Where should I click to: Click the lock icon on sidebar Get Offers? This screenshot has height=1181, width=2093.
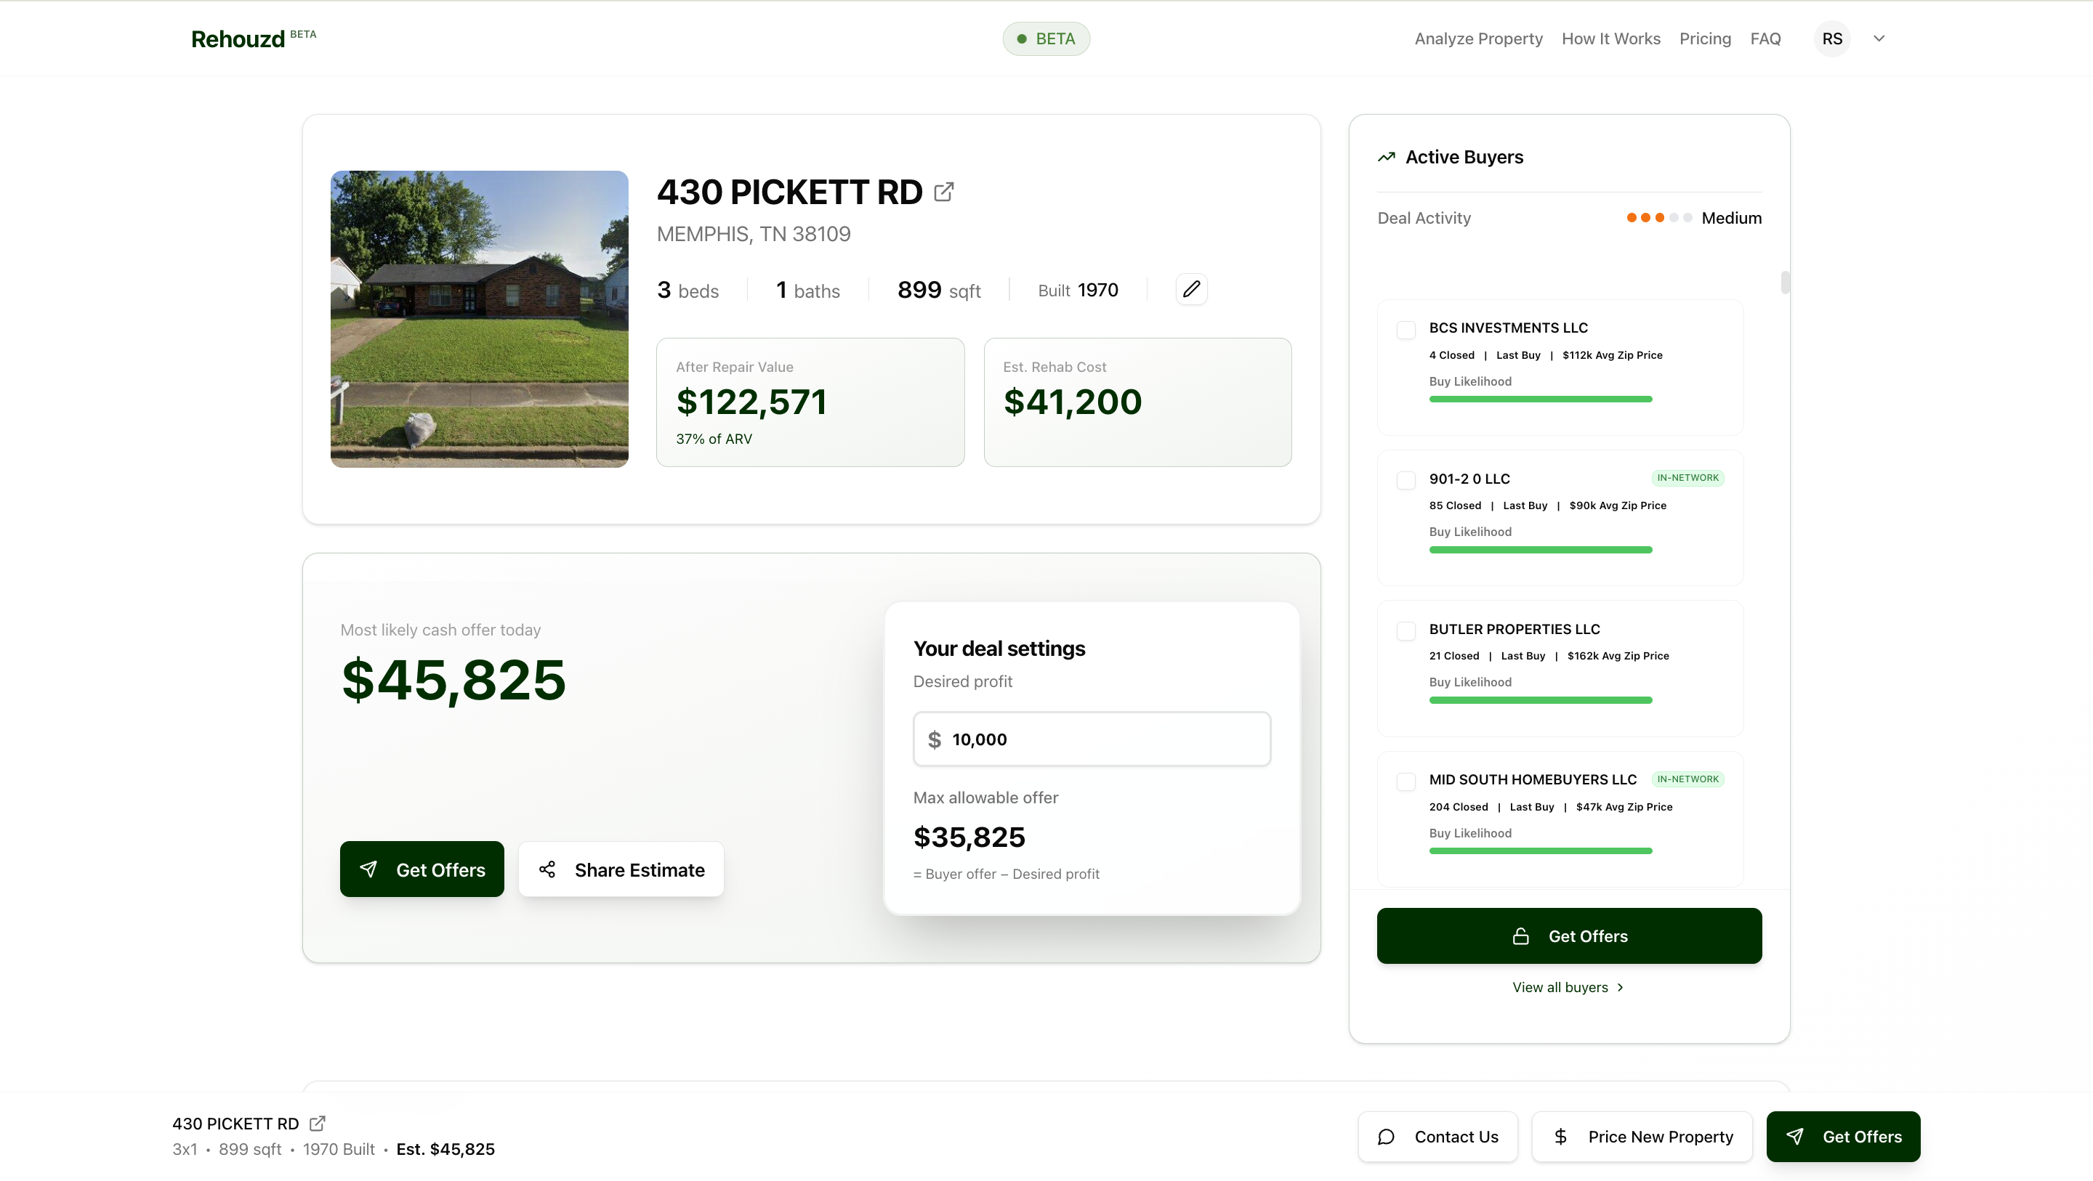click(x=1520, y=936)
